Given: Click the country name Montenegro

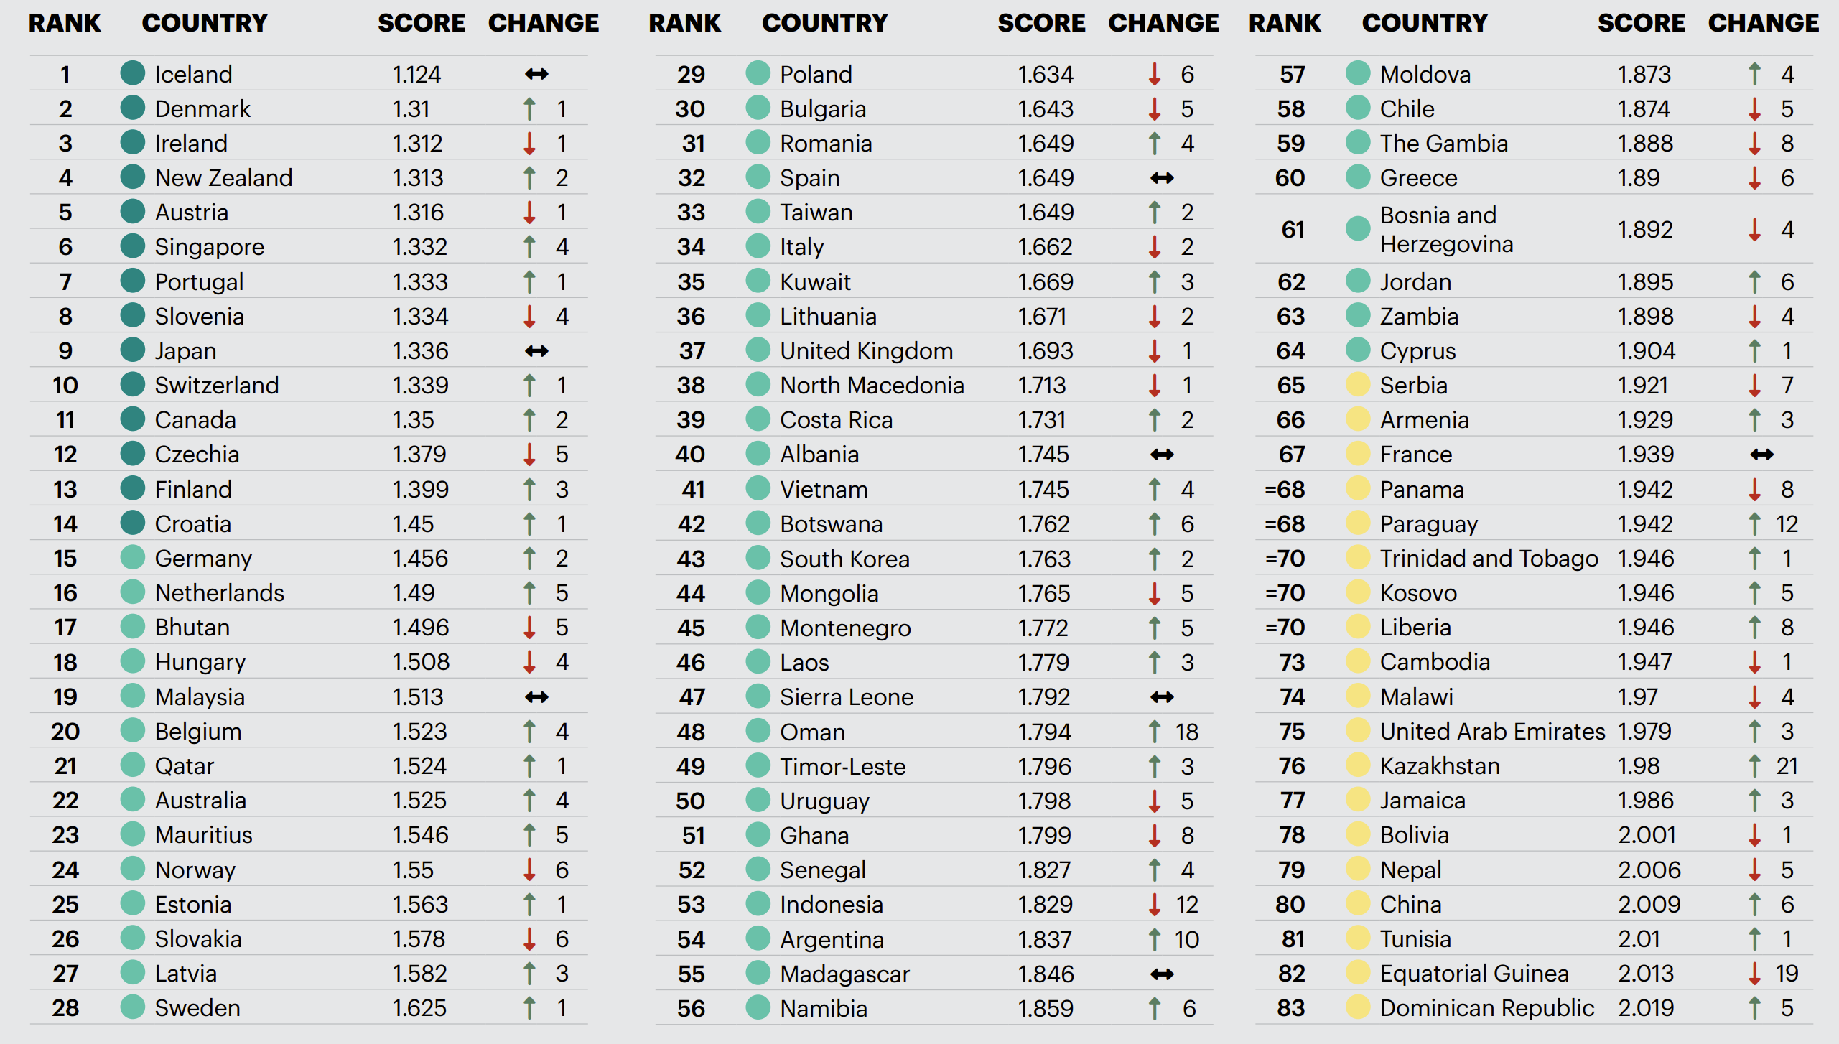Looking at the screenshot, I should click(x=846, y=628).
